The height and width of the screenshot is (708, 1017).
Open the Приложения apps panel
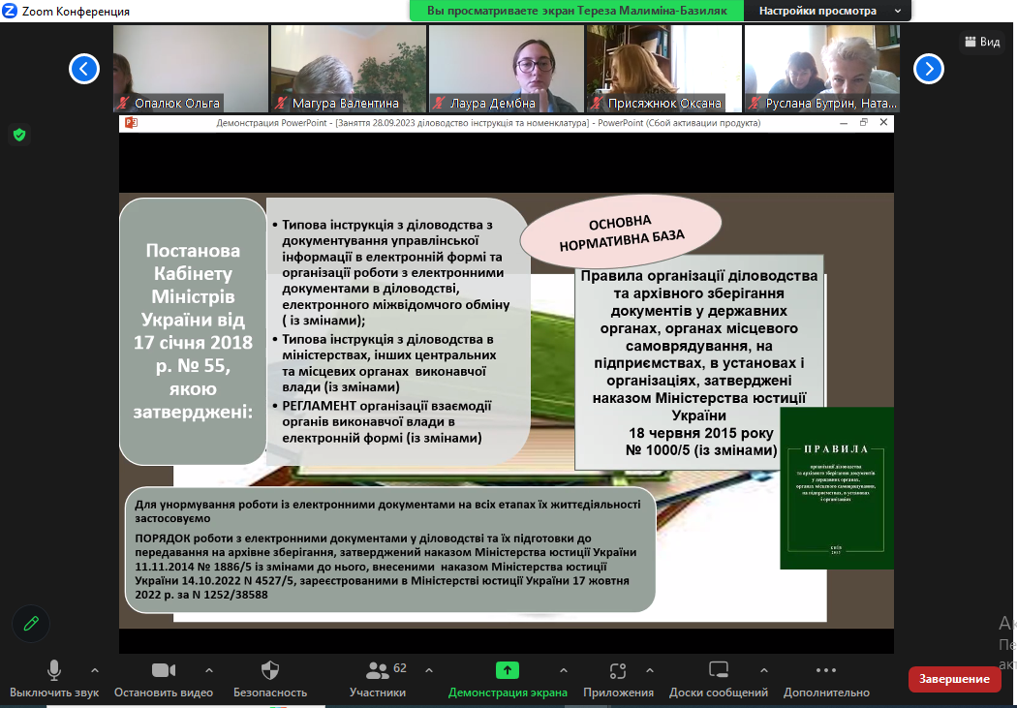tap(618, 680)
